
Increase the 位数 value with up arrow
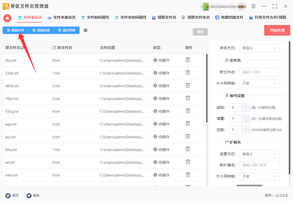246,128
